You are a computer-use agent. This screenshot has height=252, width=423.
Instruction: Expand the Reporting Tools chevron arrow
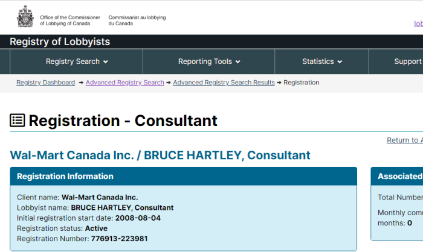pos(238,62)
